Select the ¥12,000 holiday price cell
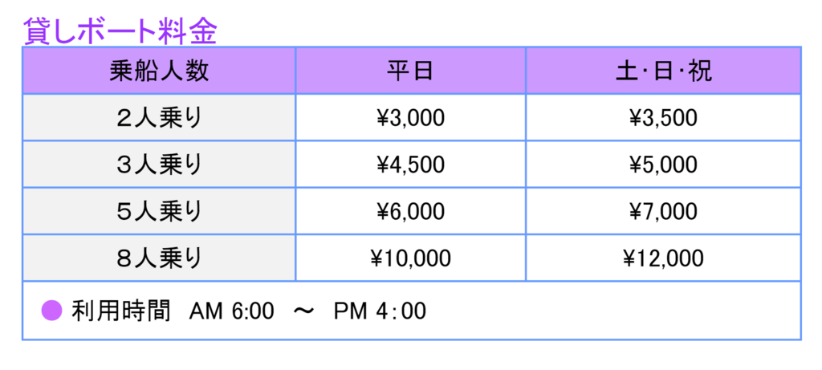This screenshot has width=822, height=370. click(x=663, y=258)
